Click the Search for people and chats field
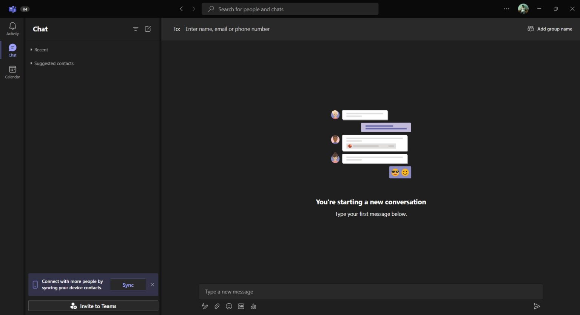Viewport: 580px width, 315px height. click(290, 9)
